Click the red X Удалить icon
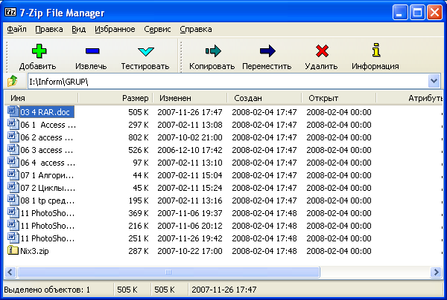447x300 pixels. tap(322, 51)
